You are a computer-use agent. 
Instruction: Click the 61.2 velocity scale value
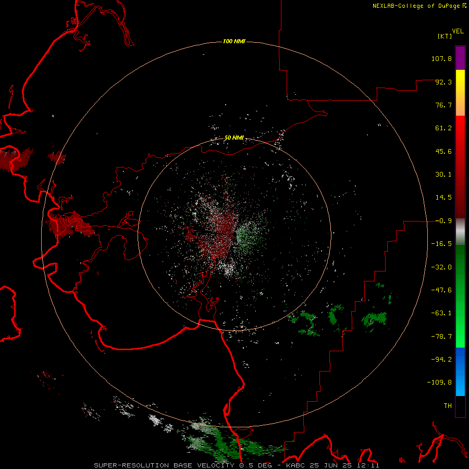[443, 128]
